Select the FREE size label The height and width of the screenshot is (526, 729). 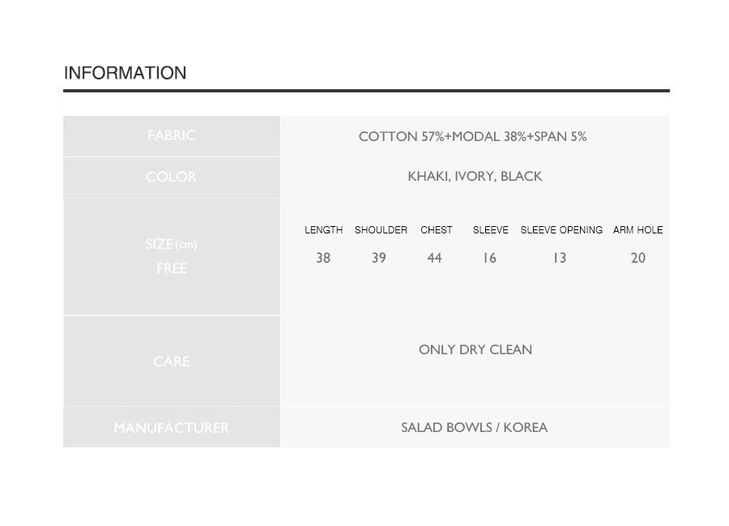172,268
